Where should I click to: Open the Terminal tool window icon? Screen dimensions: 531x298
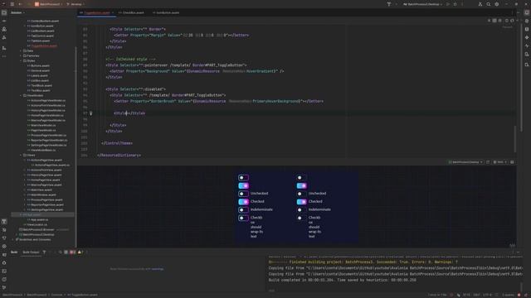4,271
